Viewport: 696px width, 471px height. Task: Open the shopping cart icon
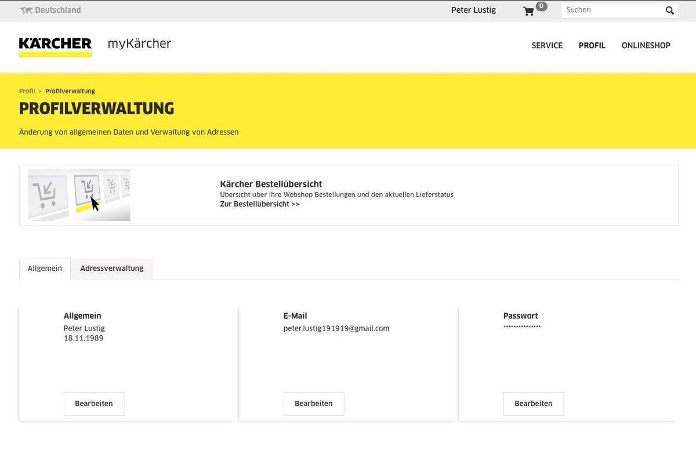(528, 11)
